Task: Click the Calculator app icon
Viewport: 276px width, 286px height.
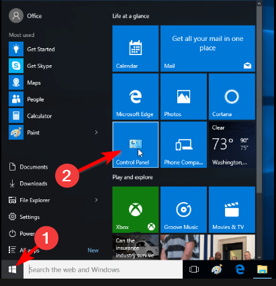Action: [16, 115]
